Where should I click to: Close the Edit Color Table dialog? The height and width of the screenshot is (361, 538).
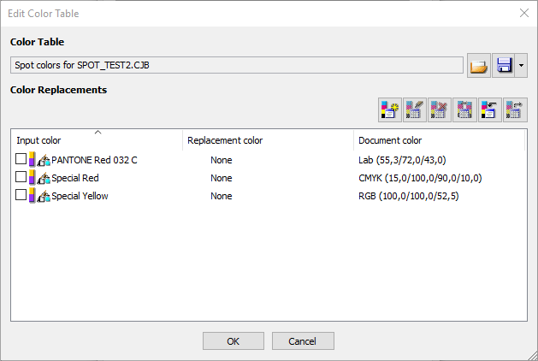click(524, 13)
